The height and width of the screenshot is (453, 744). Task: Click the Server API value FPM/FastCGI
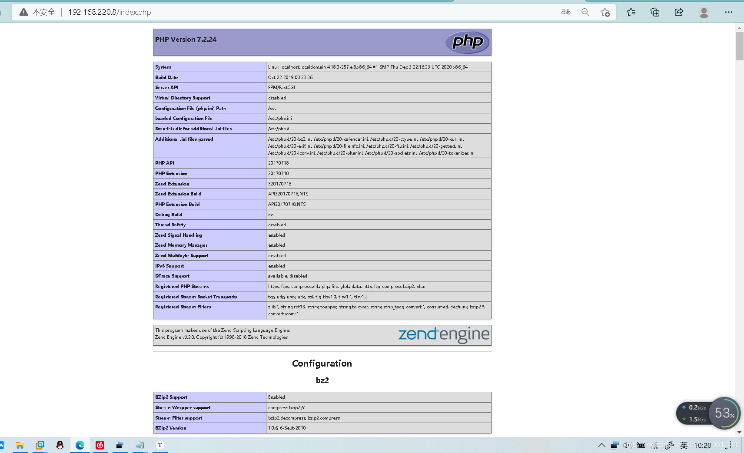tap(282, 87)
